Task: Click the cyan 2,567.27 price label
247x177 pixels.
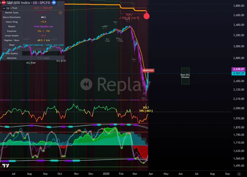Action: pos(238,73)
